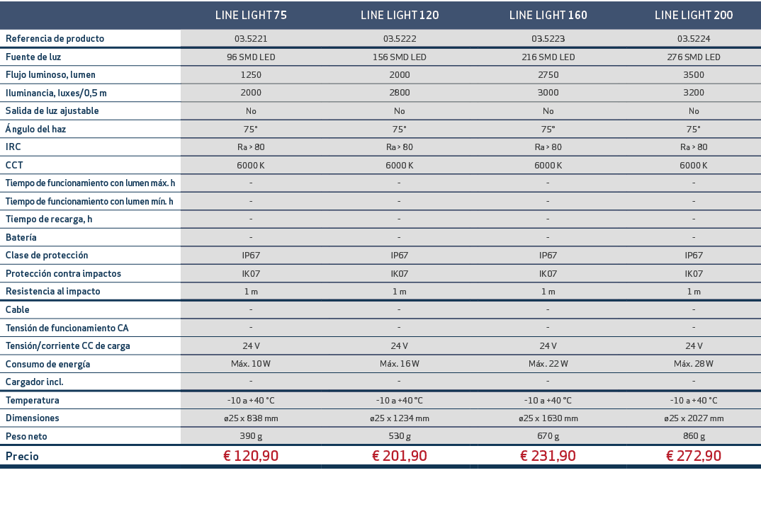Click the IP67 cell under LINE LIGHT 120
The height and width of the screenshot is (509, 761).
(399, 255)
